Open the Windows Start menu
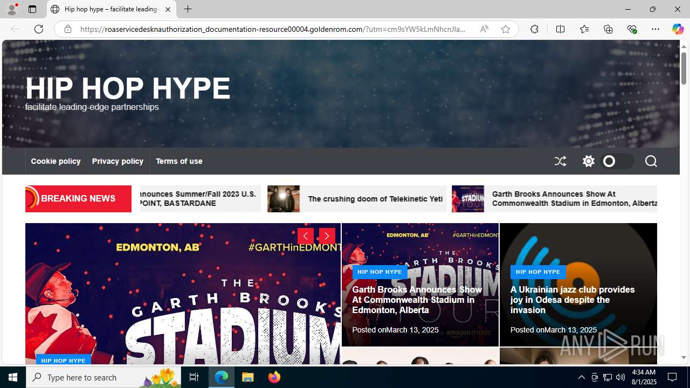Image resolution: width=690 pixels, height=388 pixels. click(13, 377)
